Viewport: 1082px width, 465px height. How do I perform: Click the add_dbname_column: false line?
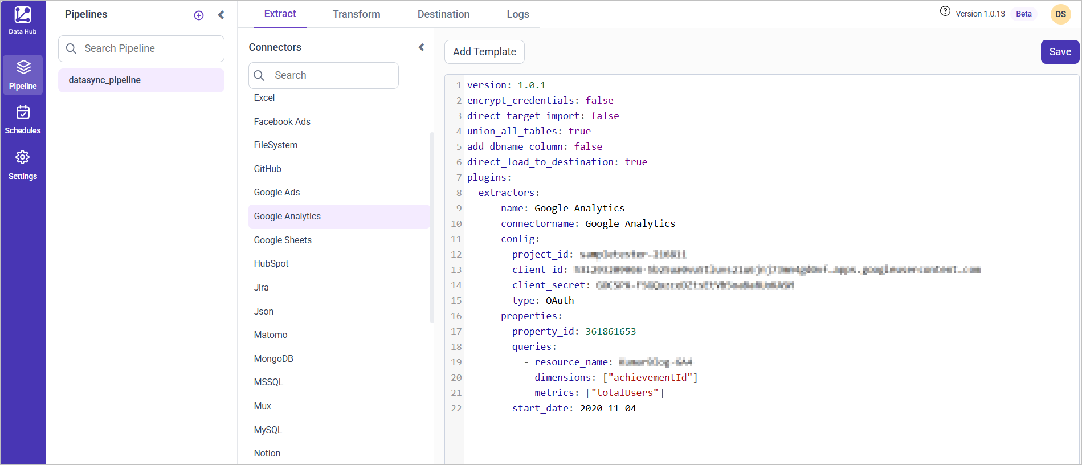(534, 147)
